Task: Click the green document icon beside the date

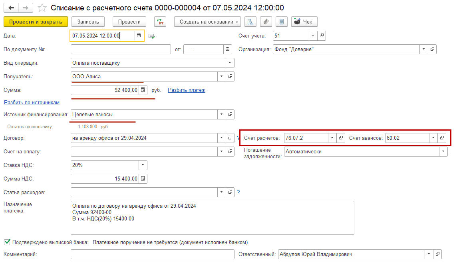Action: [151, 36]
